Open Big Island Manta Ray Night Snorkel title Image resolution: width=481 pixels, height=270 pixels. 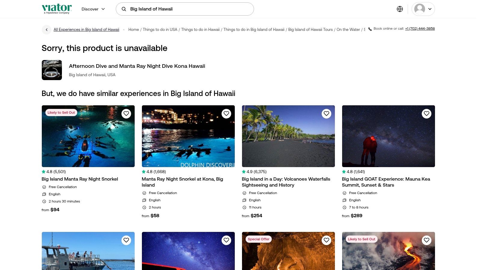pos(80,179)
